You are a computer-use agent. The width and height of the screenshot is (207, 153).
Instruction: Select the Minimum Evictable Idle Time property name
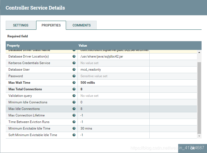[x=29, y=128]
